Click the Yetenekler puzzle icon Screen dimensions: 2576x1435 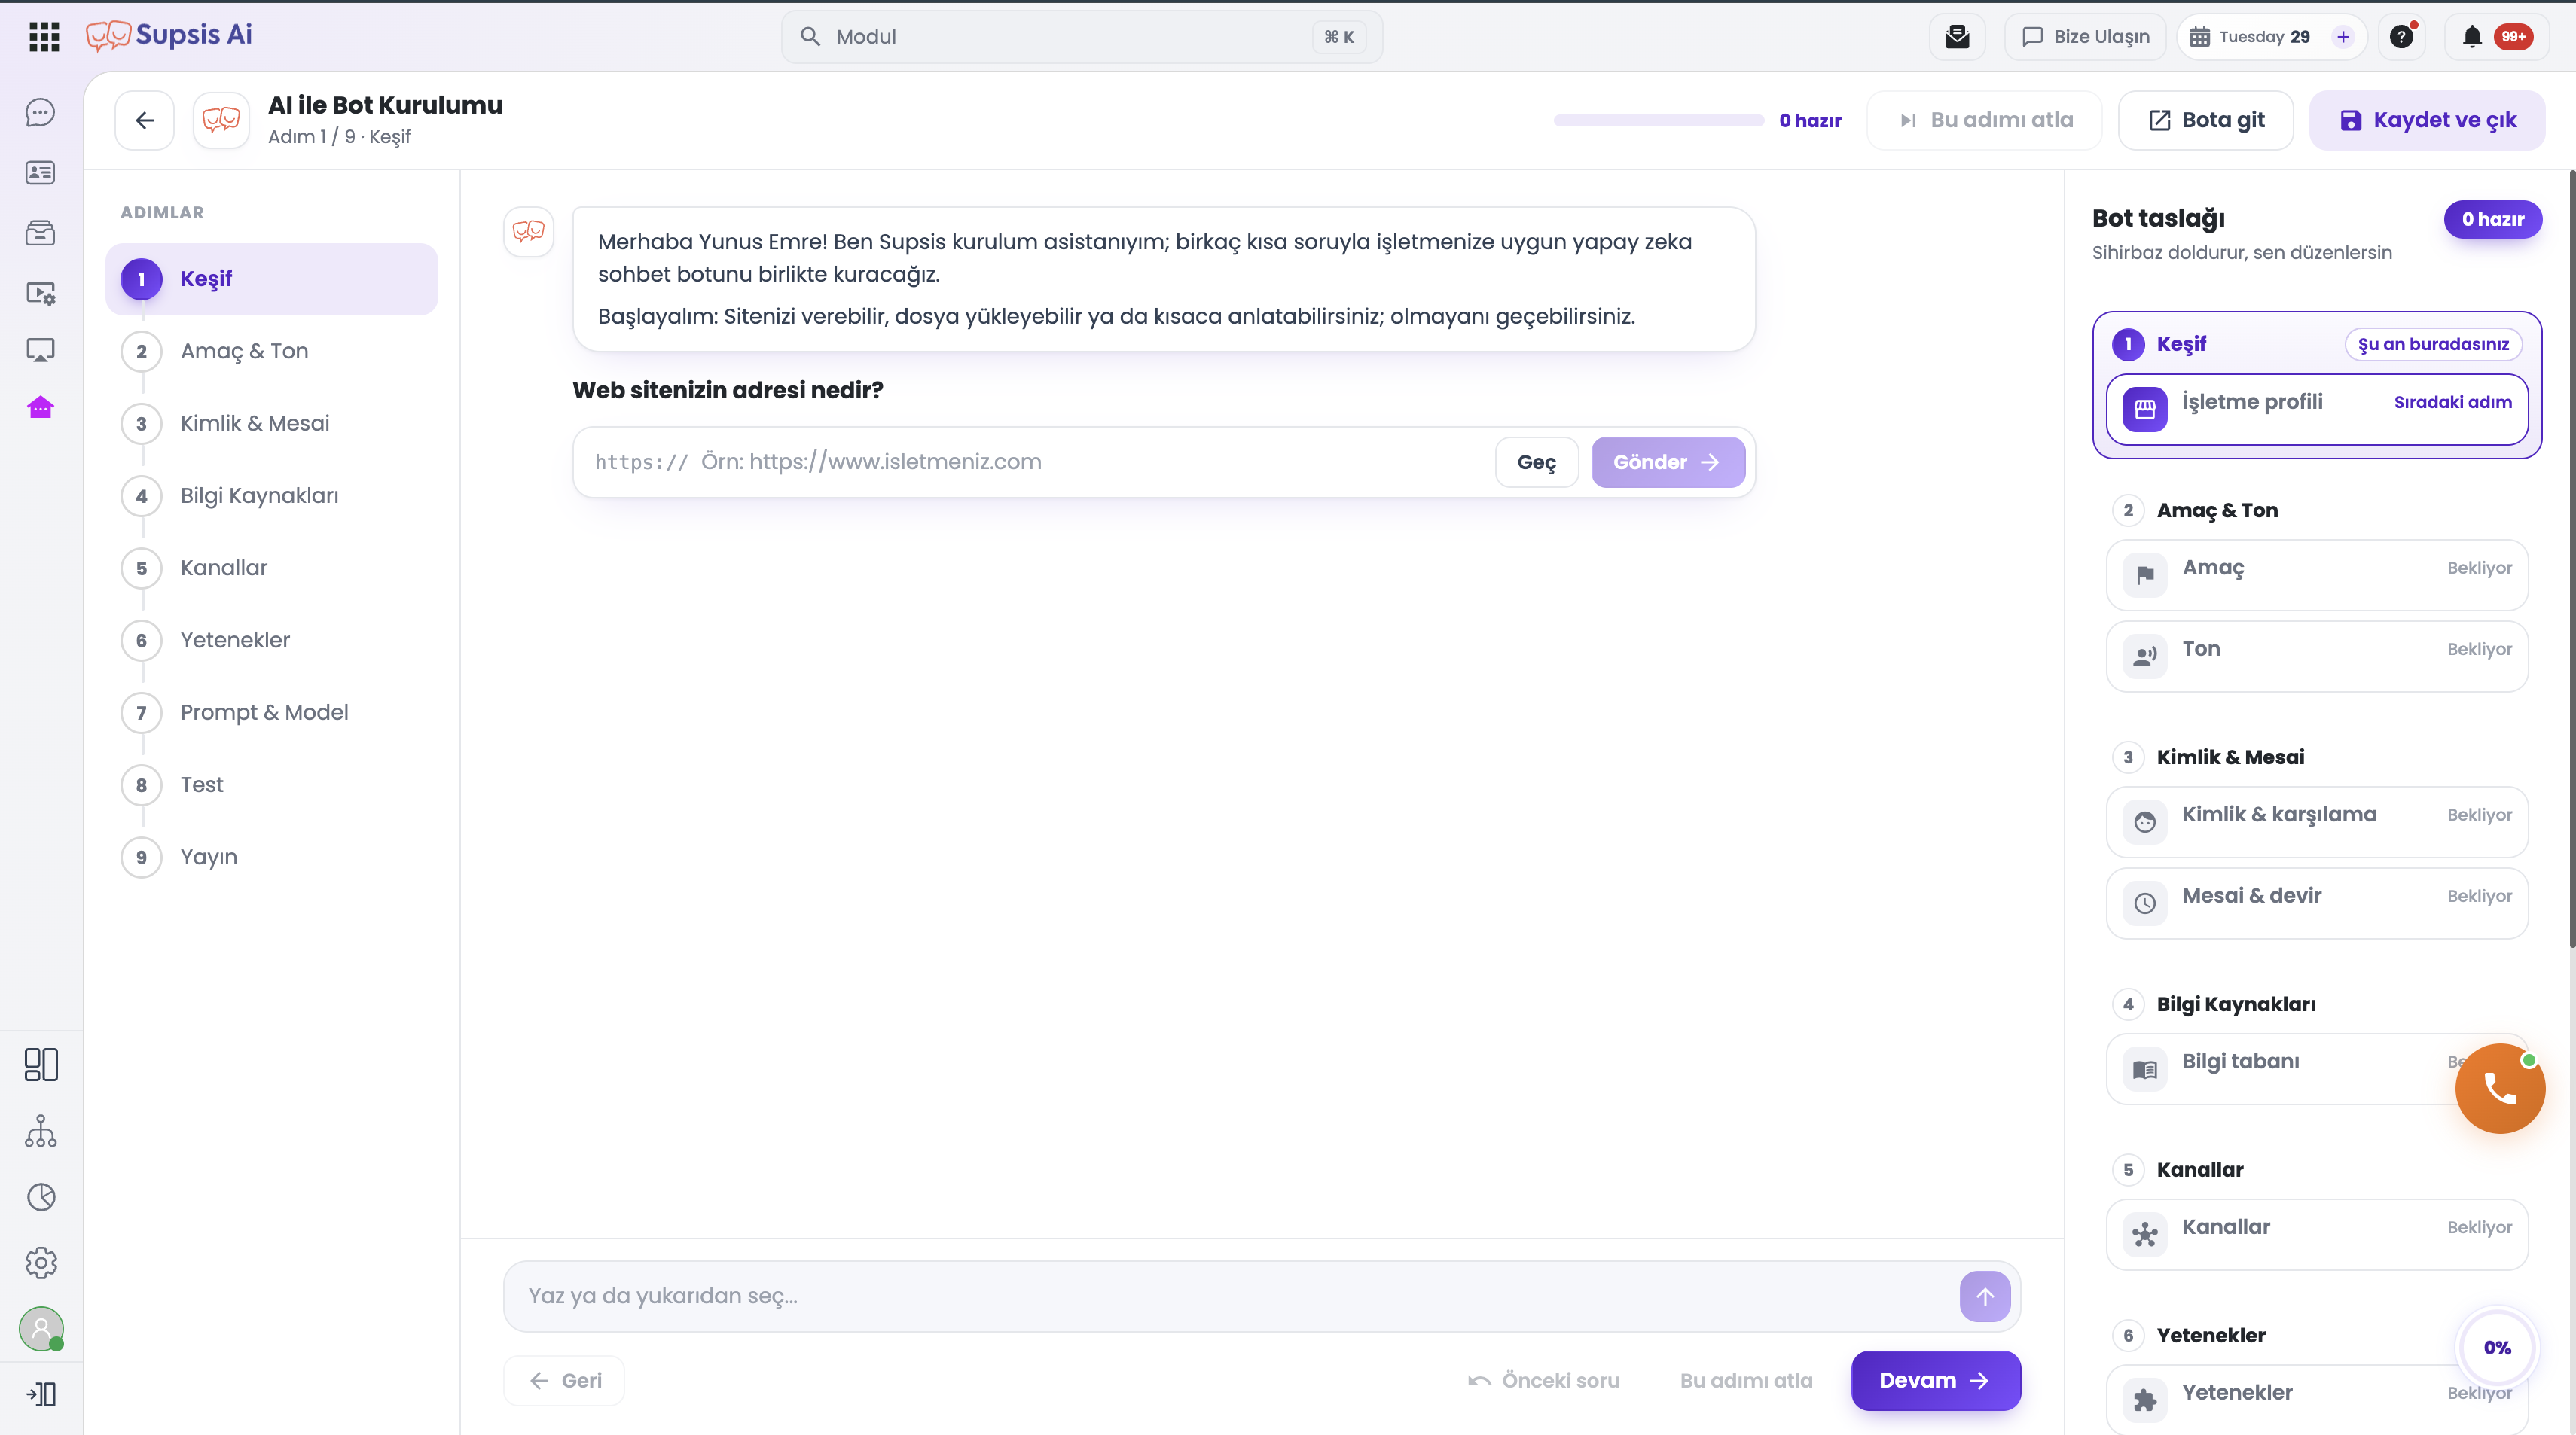click(2145, 1400)
